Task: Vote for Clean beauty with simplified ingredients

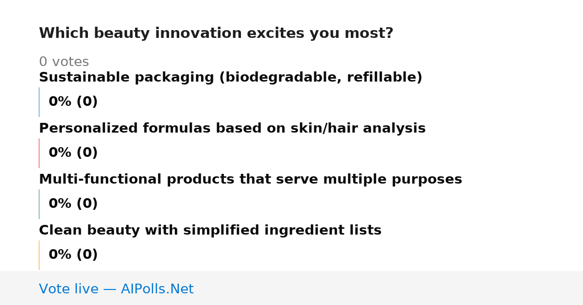Action: pyautogui.click(x=210, y=231)
